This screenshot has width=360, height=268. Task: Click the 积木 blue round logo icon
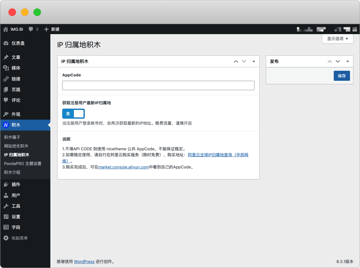point(6,125)
